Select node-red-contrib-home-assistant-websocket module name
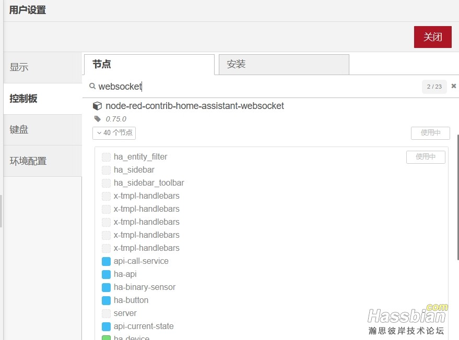Screen dimensions: 459x340 point(195,106)
